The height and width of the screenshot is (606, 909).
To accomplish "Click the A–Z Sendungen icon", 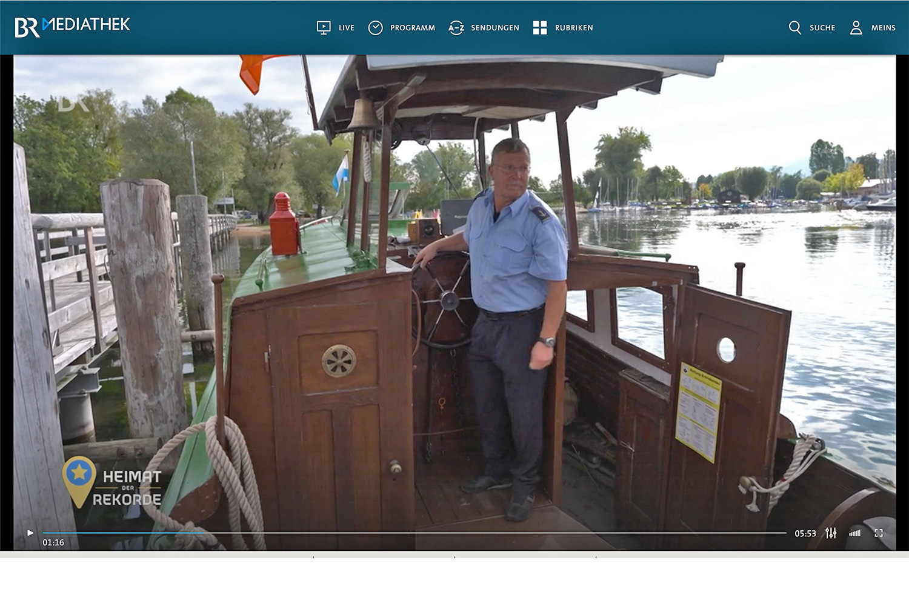I will coord(456,28).
